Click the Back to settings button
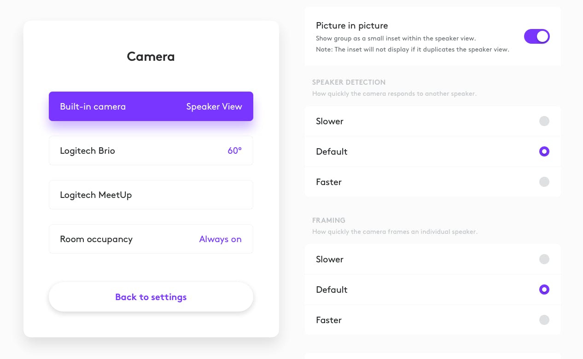This screenshot has height=359, width=583. 151,297
